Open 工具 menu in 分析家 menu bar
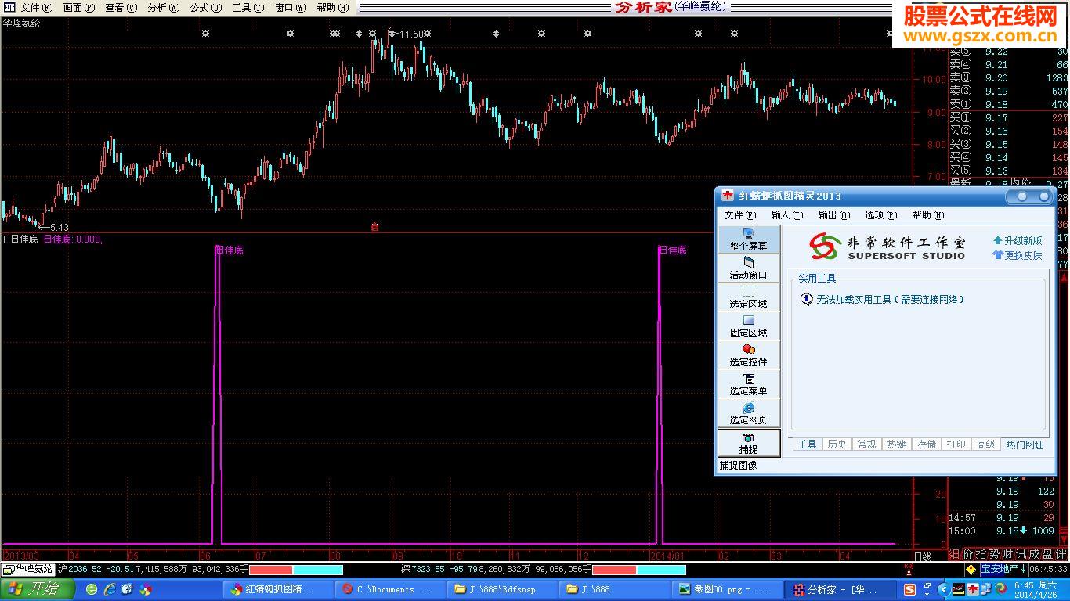 [248, 8]
